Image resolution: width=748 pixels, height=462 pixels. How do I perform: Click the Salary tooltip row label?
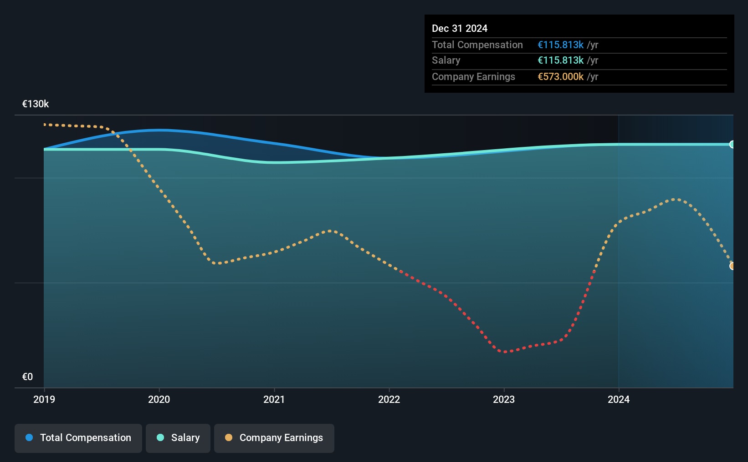(x=446, y=60)
